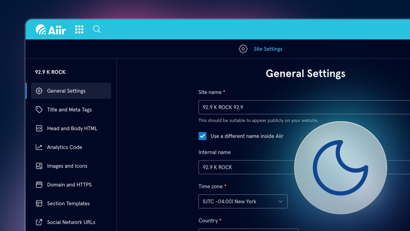Click the search magnifier icon

click(x=97, y=30)
